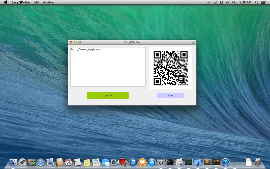Launch Terminal from the Dock
The width and height of the screenshot is (270, 169).
click(170, 162)
